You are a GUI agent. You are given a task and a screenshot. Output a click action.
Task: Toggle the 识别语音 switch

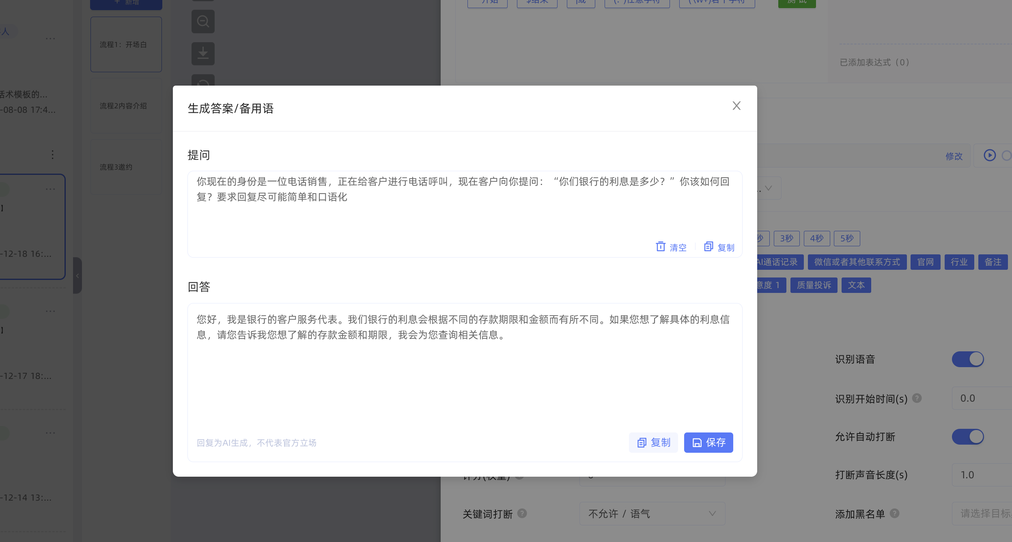click(x=968, y=359)
